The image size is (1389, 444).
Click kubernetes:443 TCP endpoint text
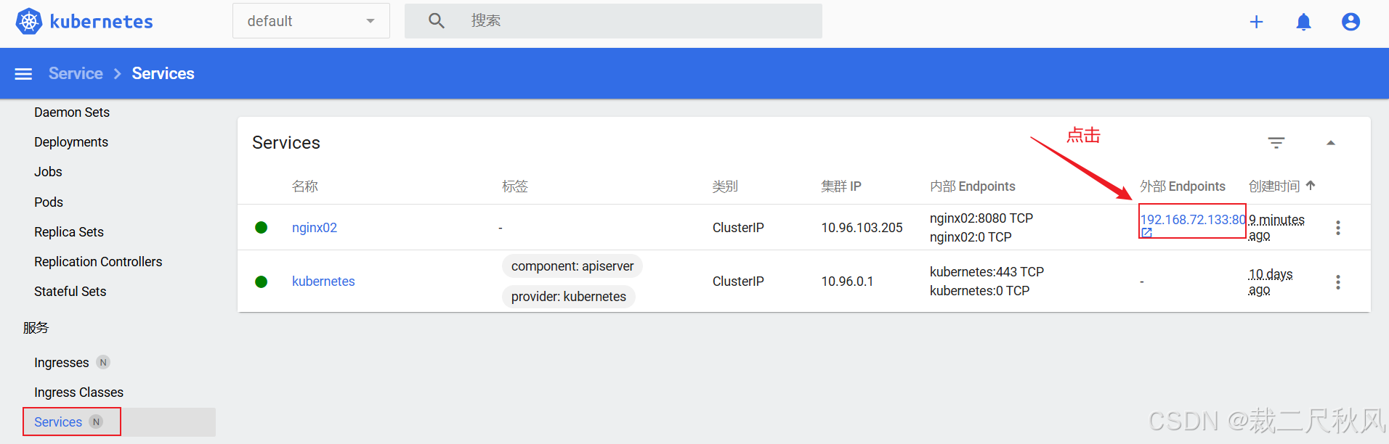tap(987, 272)
